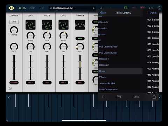Go back in the preset browser
Viewport: 168px width, 126px height.
[103, 13]
